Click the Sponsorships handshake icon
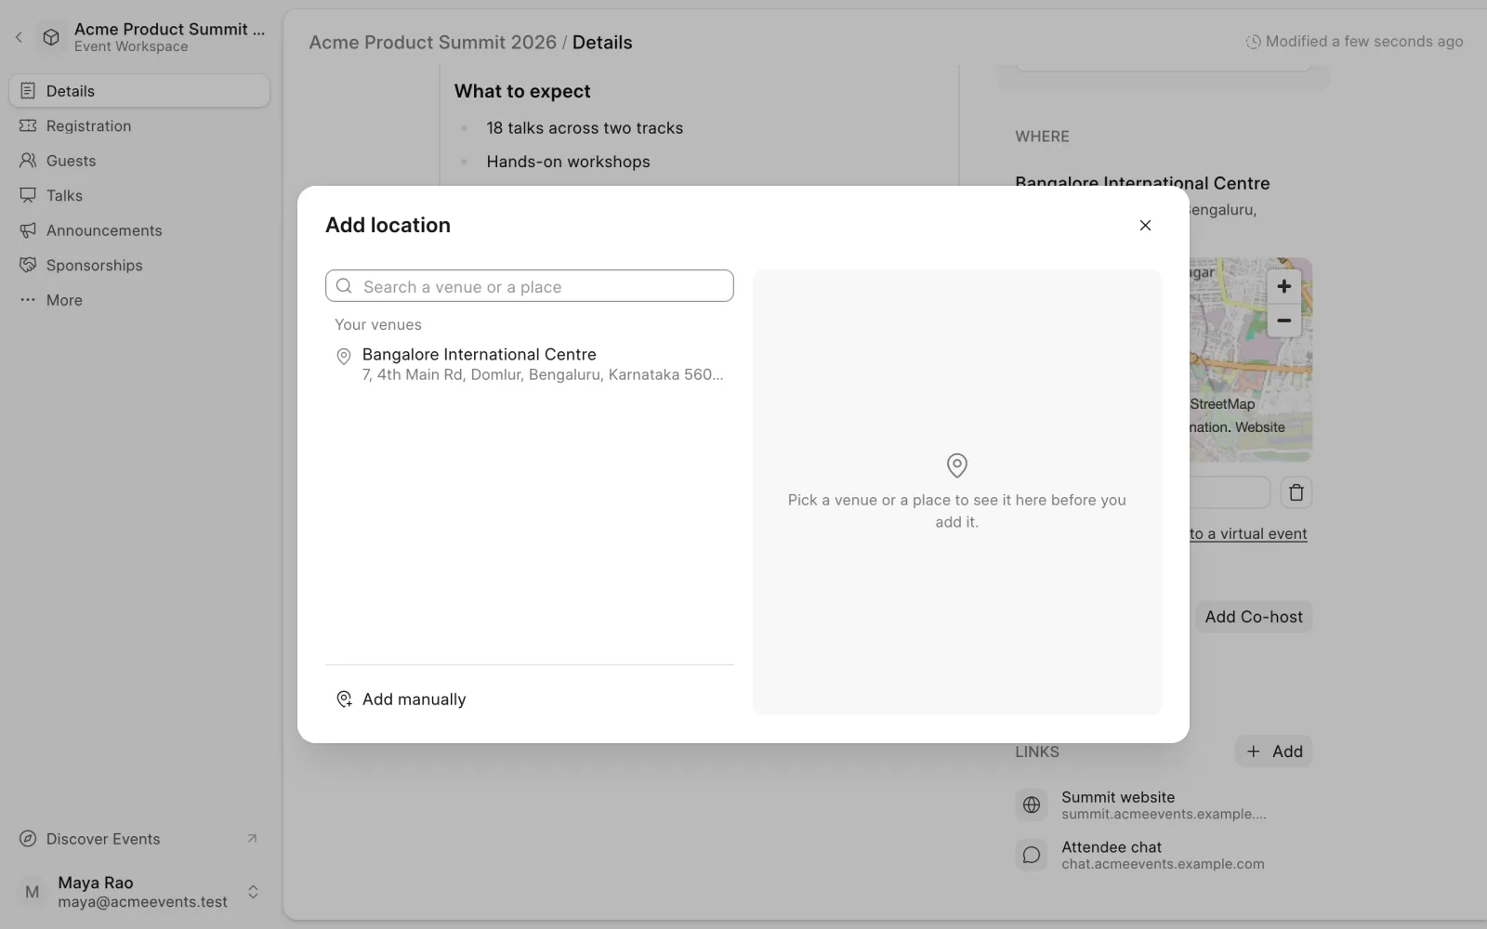 (x=28, y=265)
